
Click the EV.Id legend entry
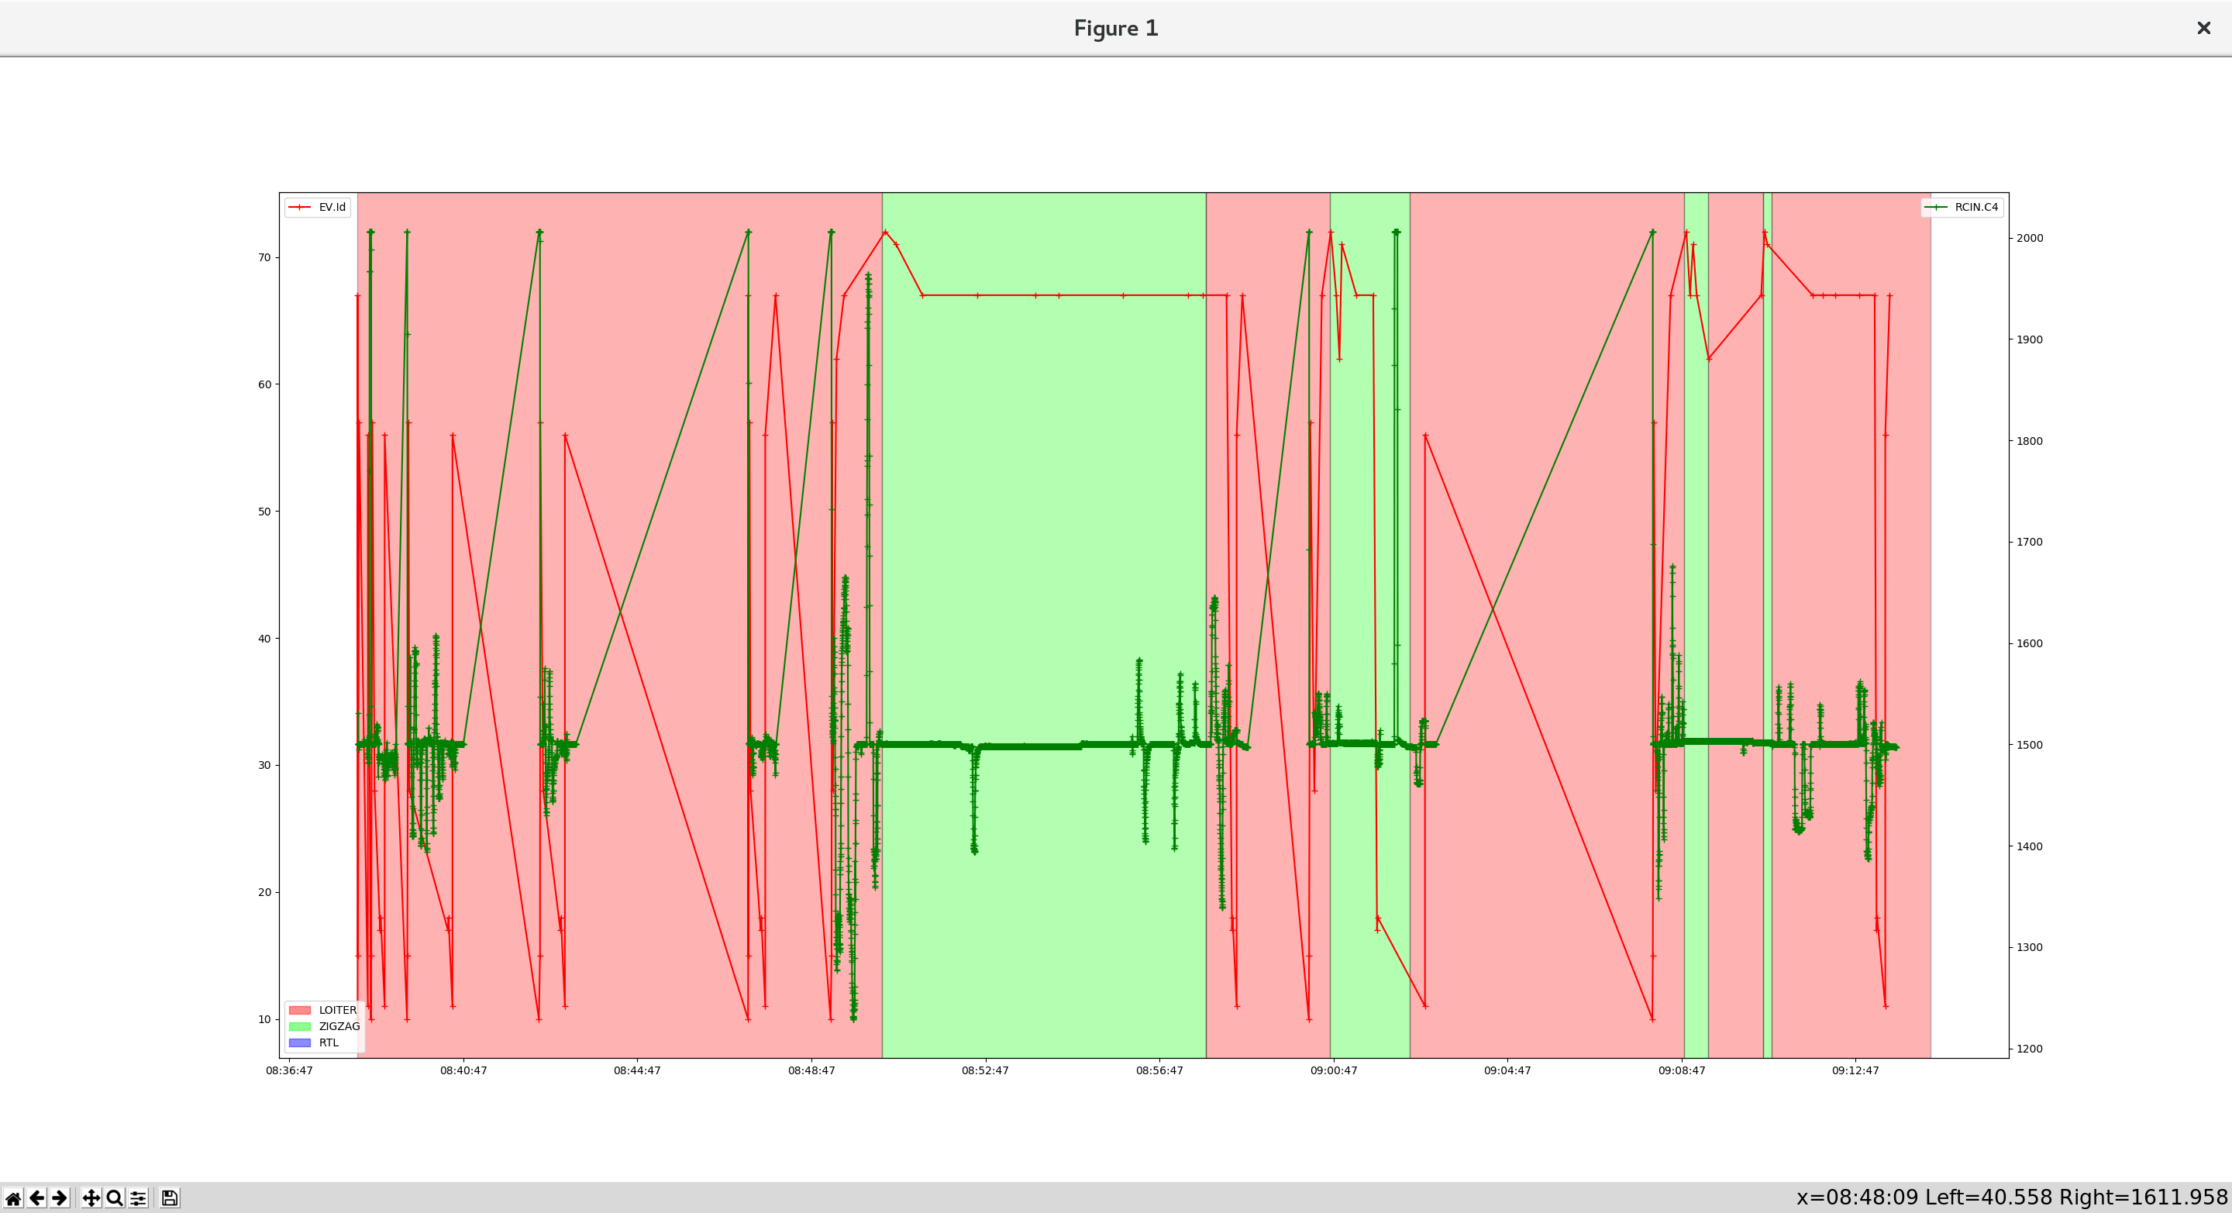[318, 207]
